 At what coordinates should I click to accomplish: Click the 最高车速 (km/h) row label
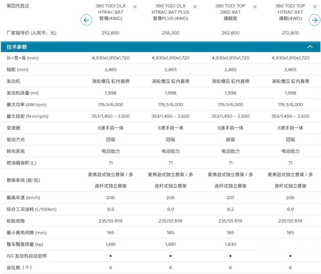23,198
